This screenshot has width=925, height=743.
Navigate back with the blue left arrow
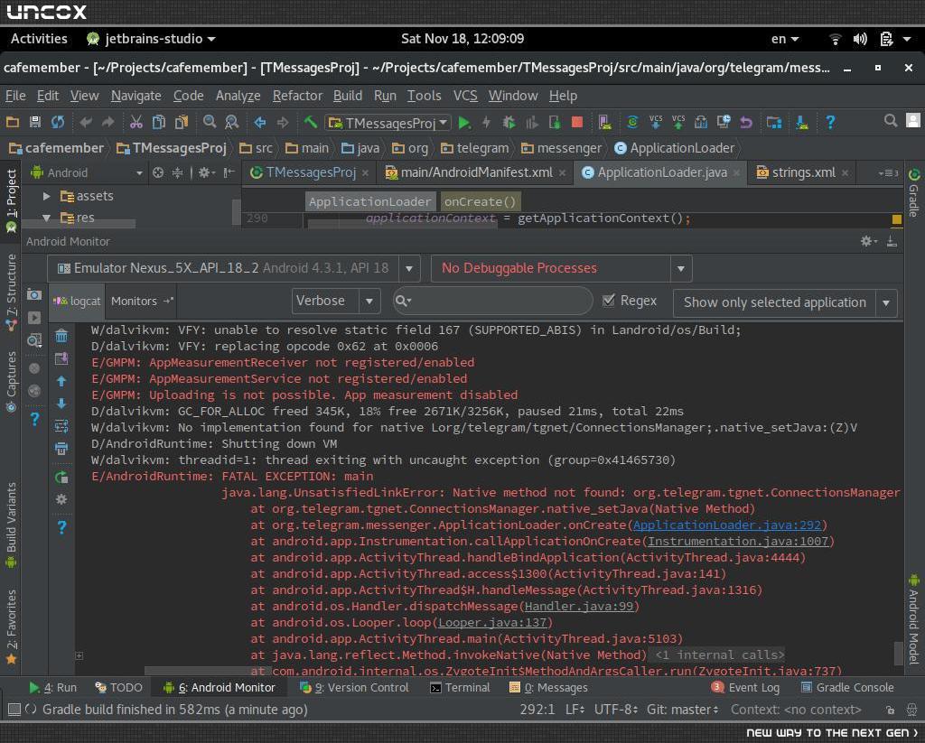[x=259, y=122]
